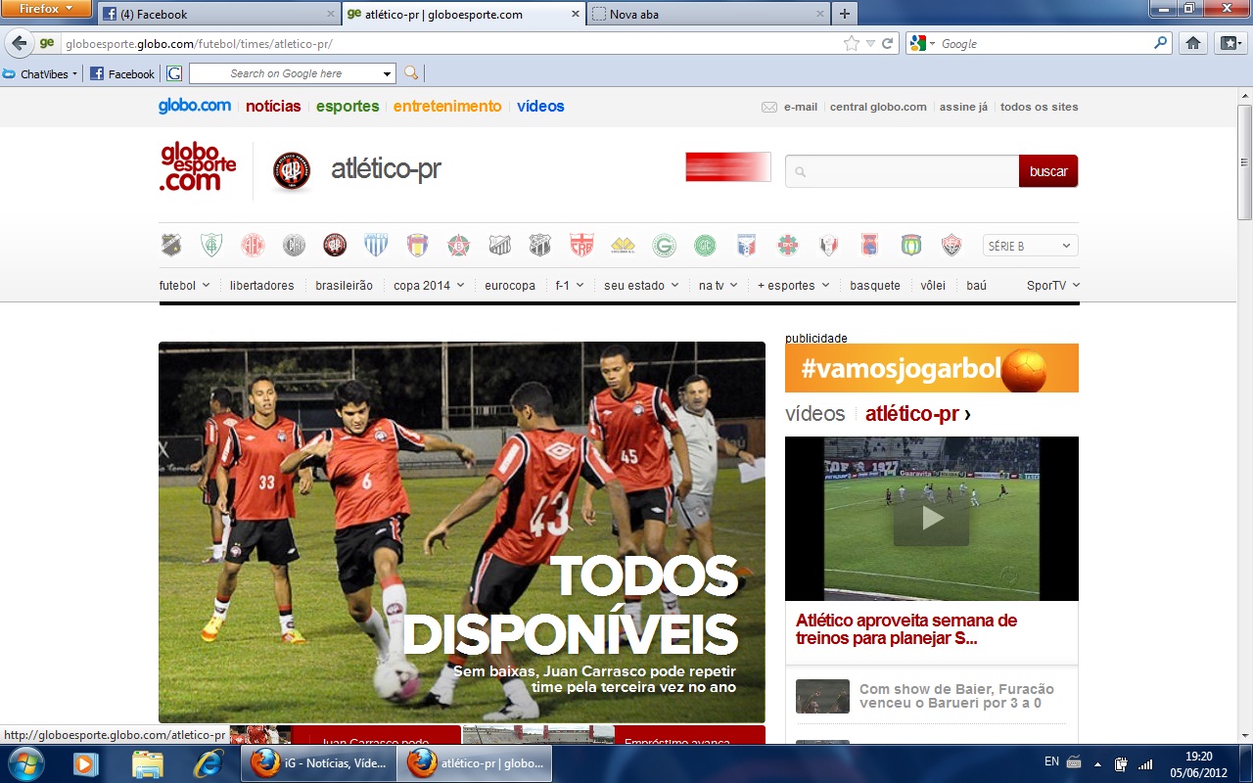Switch to the Facebook browser tab

pyautogui.click(x=215, y=14)
